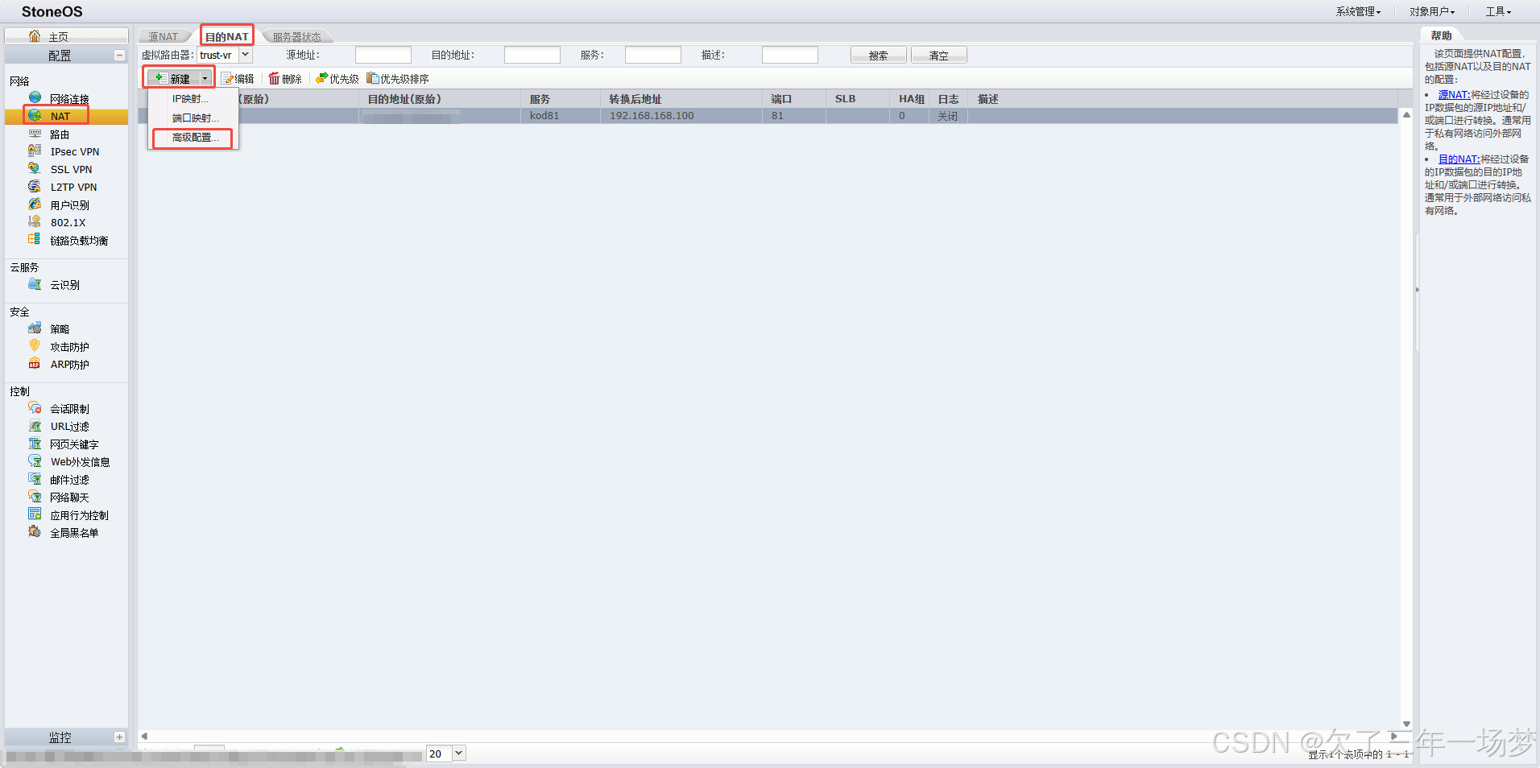Open the 新建 dropdown arrow
1540x768 pixels.
[205, 79]
